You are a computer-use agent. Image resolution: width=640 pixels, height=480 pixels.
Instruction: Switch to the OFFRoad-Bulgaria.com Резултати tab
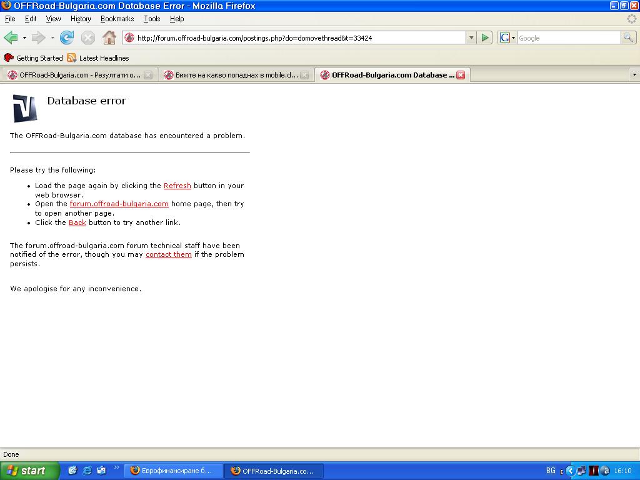click(79, 75)
